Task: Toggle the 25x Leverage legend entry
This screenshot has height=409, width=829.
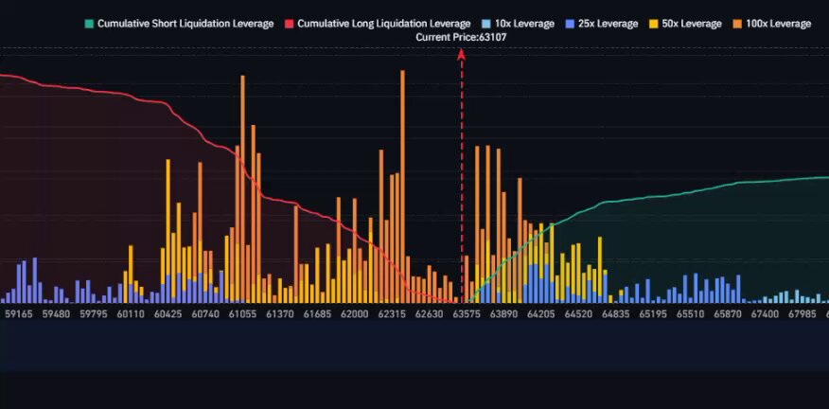Action: [x=602, y=24]
